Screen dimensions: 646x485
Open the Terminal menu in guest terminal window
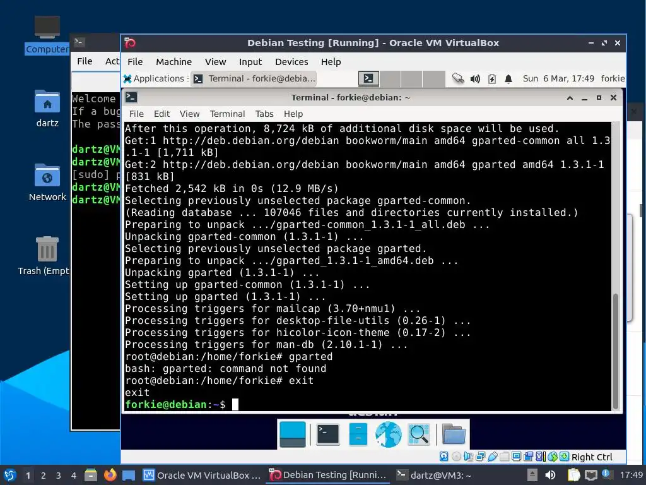coord(227,114)
